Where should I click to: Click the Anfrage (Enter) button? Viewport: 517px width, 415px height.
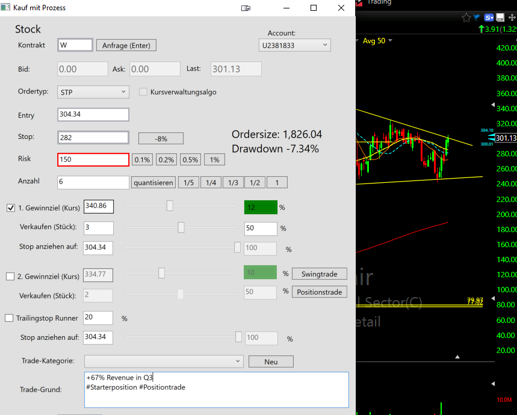click(x=126, y=46)
